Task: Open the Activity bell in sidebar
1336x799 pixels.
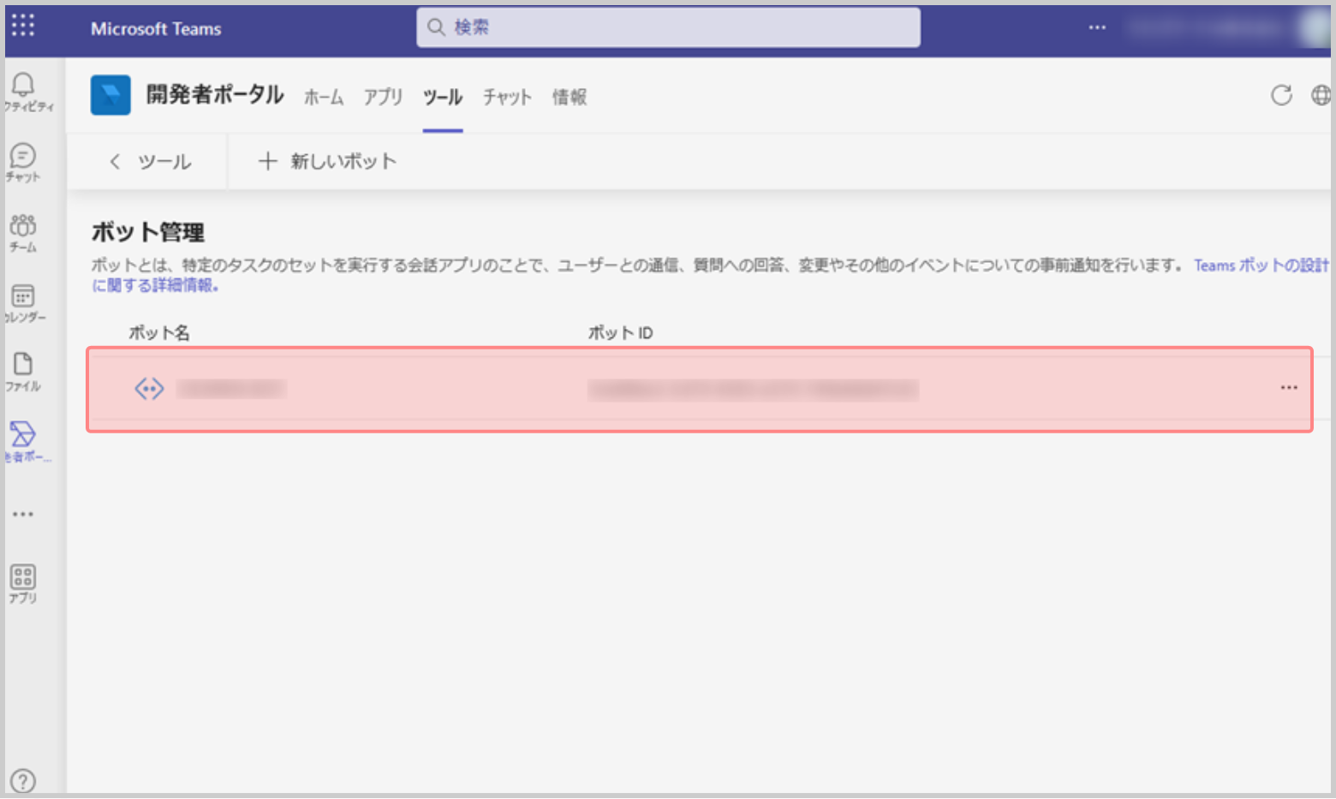Action: point(23,91)
